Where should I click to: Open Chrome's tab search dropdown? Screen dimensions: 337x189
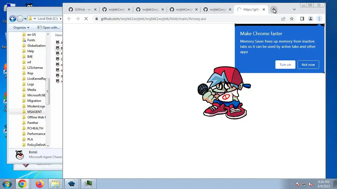[294, 9]
